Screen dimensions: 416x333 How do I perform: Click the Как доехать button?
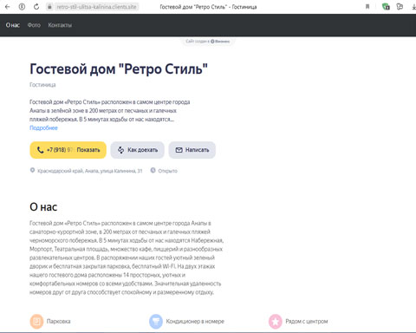(137, 150)
